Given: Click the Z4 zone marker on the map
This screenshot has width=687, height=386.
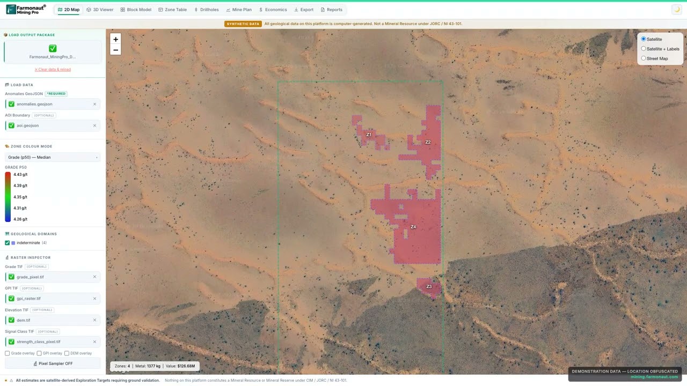Looking at the screenshot, I should [x=413, y=227].
